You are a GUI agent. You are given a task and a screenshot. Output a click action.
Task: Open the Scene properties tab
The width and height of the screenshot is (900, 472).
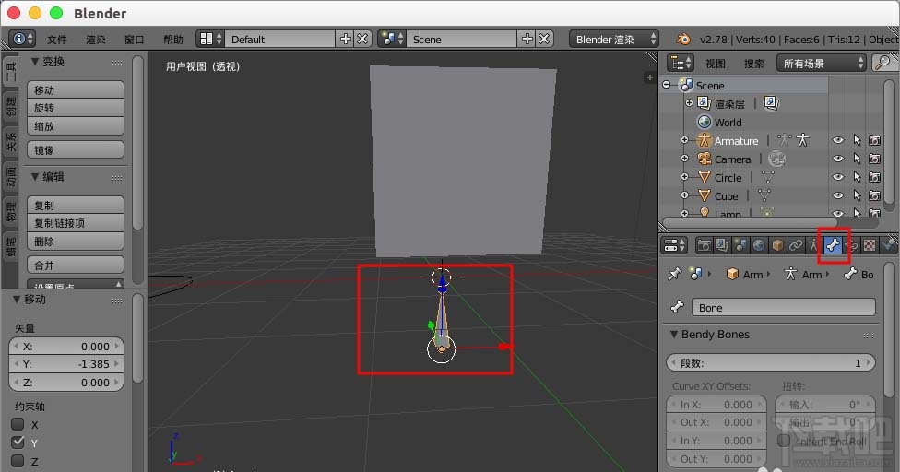pos(740,245)
